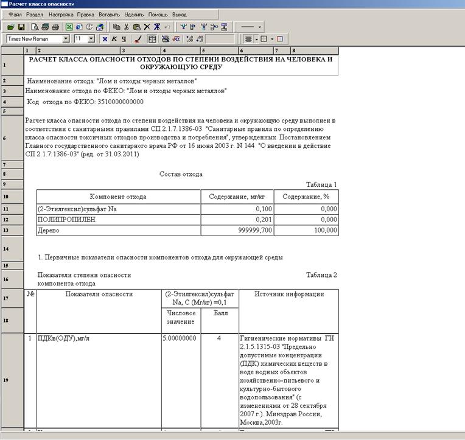Open the Настройка menu
Image resolution: width=465 pixels, height=440 pixels.
click(61, 14)
